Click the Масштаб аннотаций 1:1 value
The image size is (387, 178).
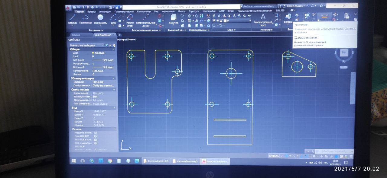(96, 133)
